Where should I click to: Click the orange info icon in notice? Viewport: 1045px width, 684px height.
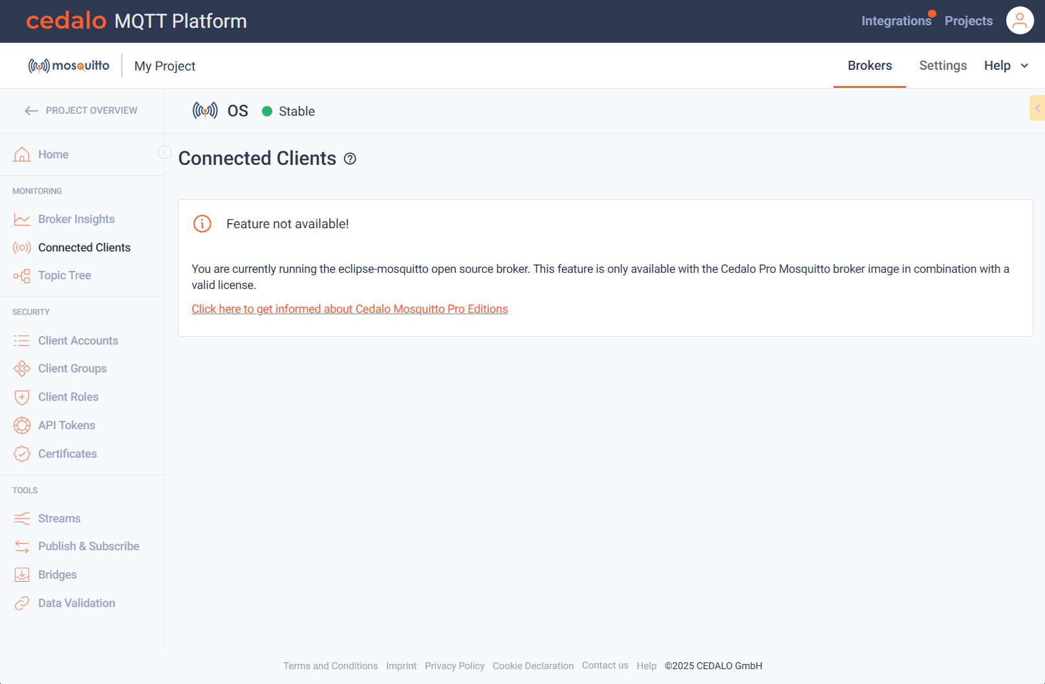[202, 224]
